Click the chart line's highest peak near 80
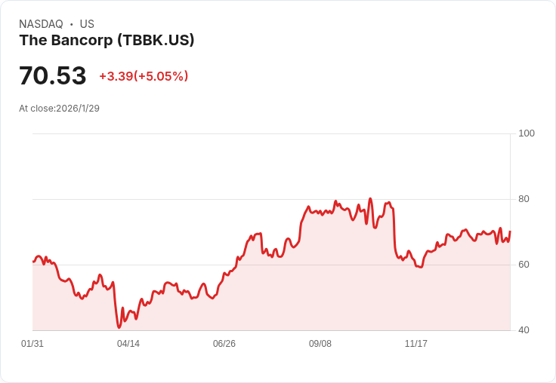Viewport: 556px width, 383px height. tap(370, 199)
